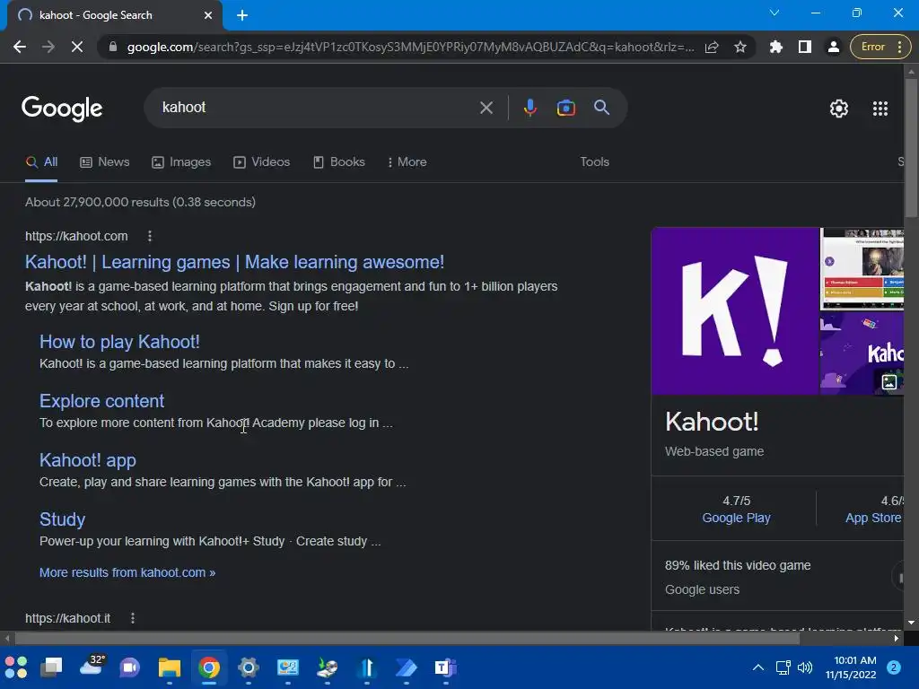Open File Explorer from the taskbar
This screenshot has height=689, width=919.
[170, 667]
